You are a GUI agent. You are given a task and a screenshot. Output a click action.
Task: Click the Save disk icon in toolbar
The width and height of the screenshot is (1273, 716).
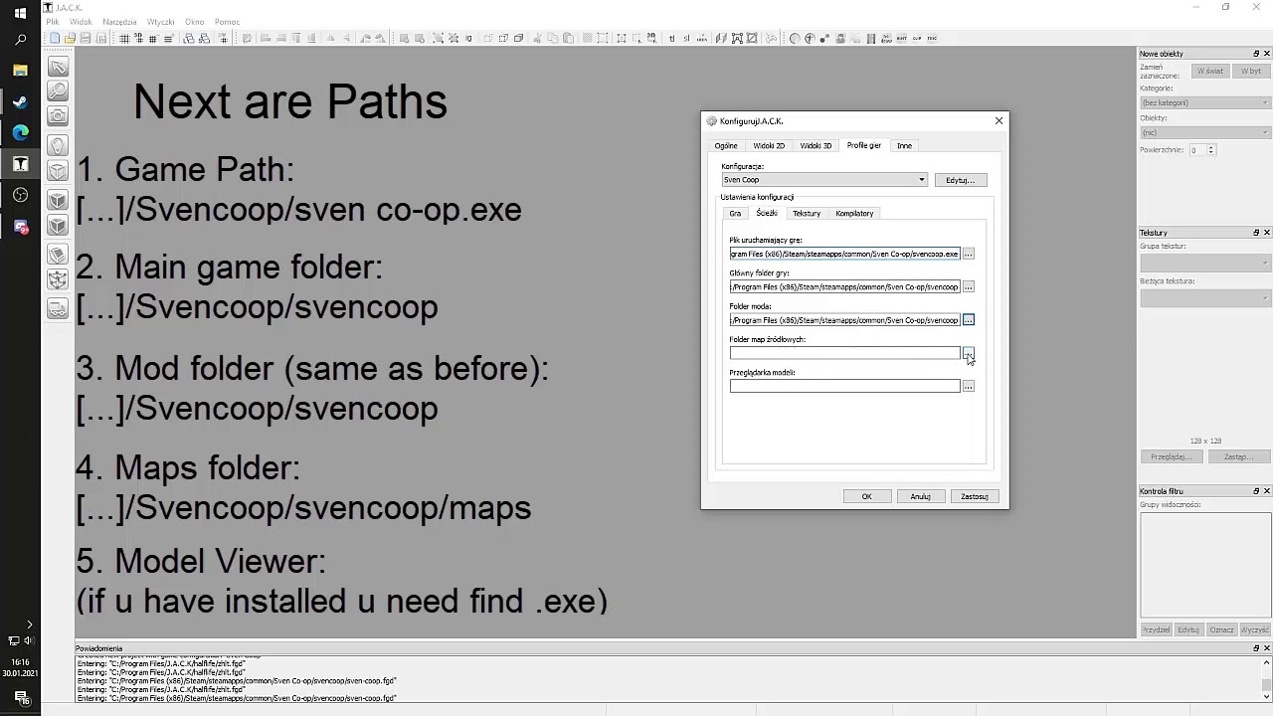[x=86, y=39]
